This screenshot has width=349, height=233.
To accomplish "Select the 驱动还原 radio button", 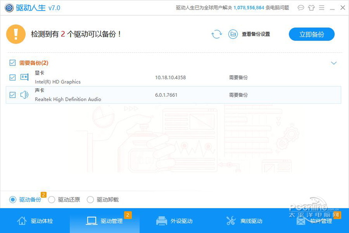I will coord(51,200).
